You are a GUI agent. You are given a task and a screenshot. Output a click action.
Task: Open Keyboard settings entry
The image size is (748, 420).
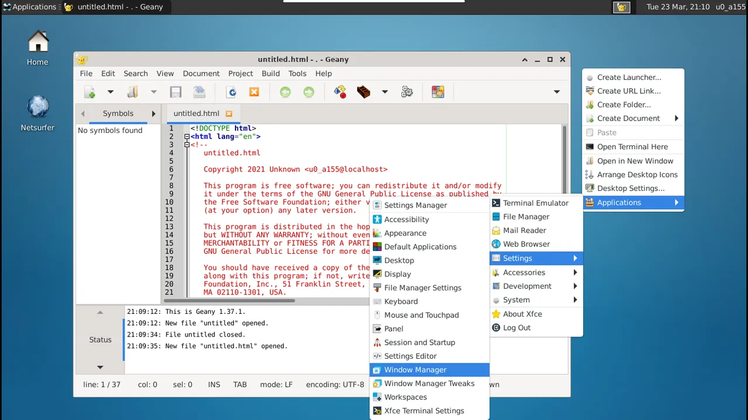pyautogui.click(x=430, y=302)
